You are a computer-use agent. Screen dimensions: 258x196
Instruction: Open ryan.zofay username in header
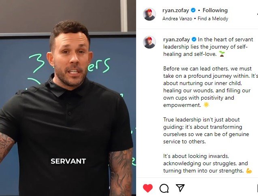175,11
